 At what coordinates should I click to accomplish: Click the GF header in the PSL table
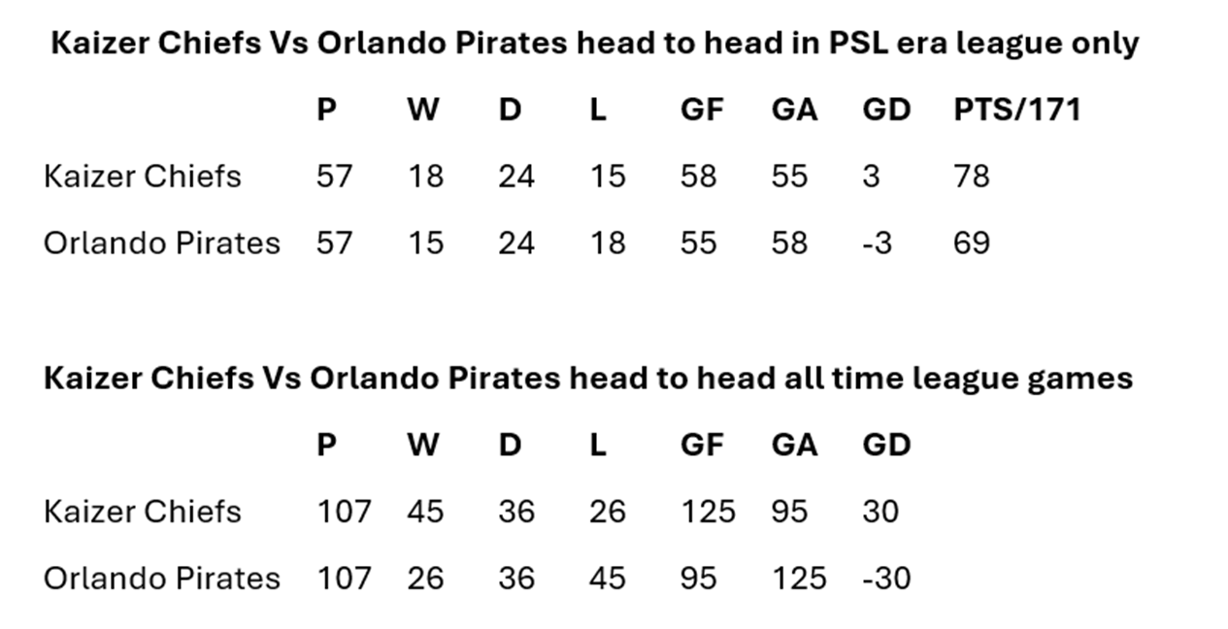click(x=702, y=110)
